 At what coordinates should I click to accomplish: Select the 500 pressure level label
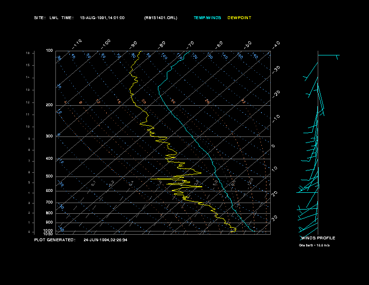49,176
